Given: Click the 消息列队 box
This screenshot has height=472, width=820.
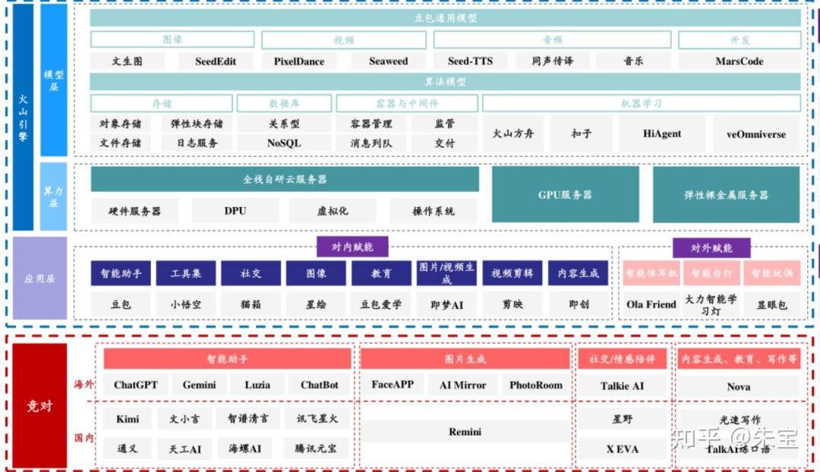Looking at the screenshot, I should tap(371, 143).
